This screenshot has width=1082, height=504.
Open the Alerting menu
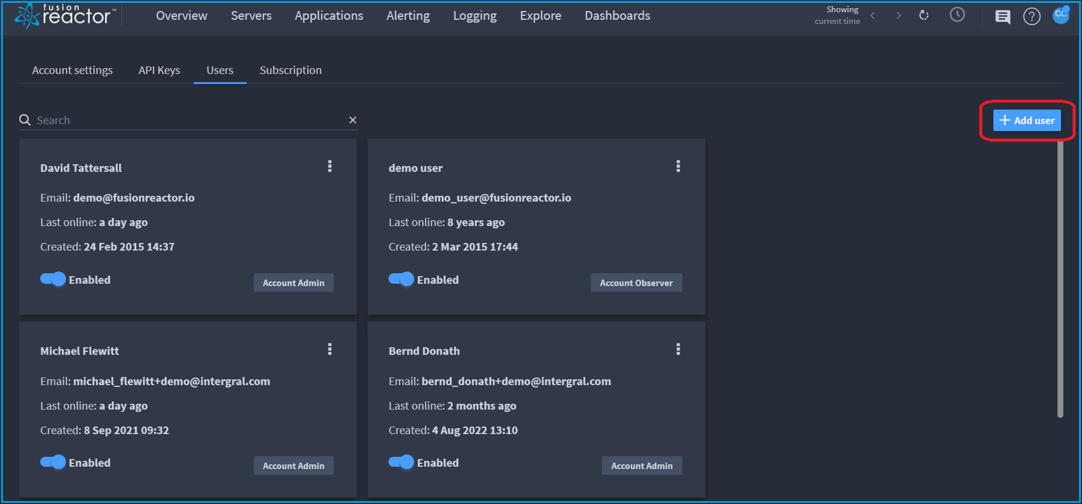pyautogui.click(x=408, y=16)
